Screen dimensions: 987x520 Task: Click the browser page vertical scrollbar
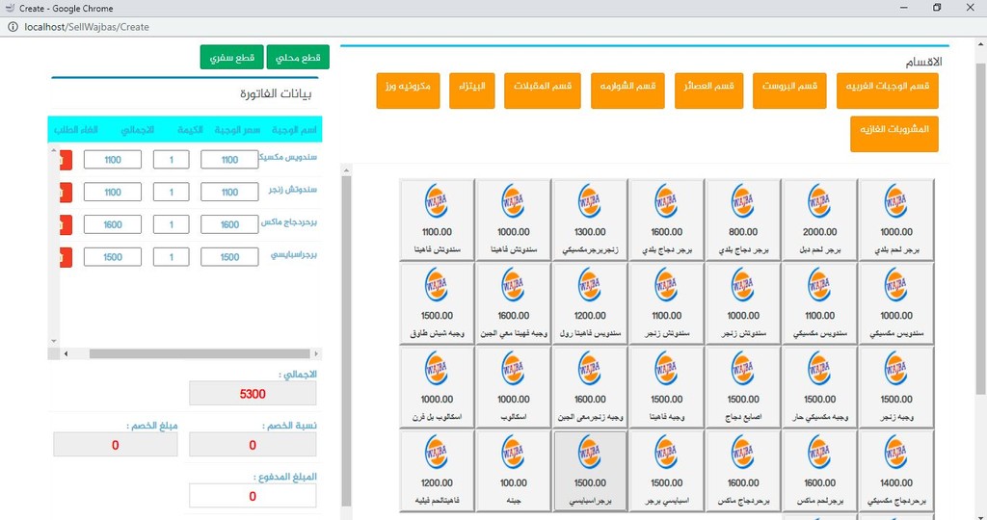tap(980, 228)
